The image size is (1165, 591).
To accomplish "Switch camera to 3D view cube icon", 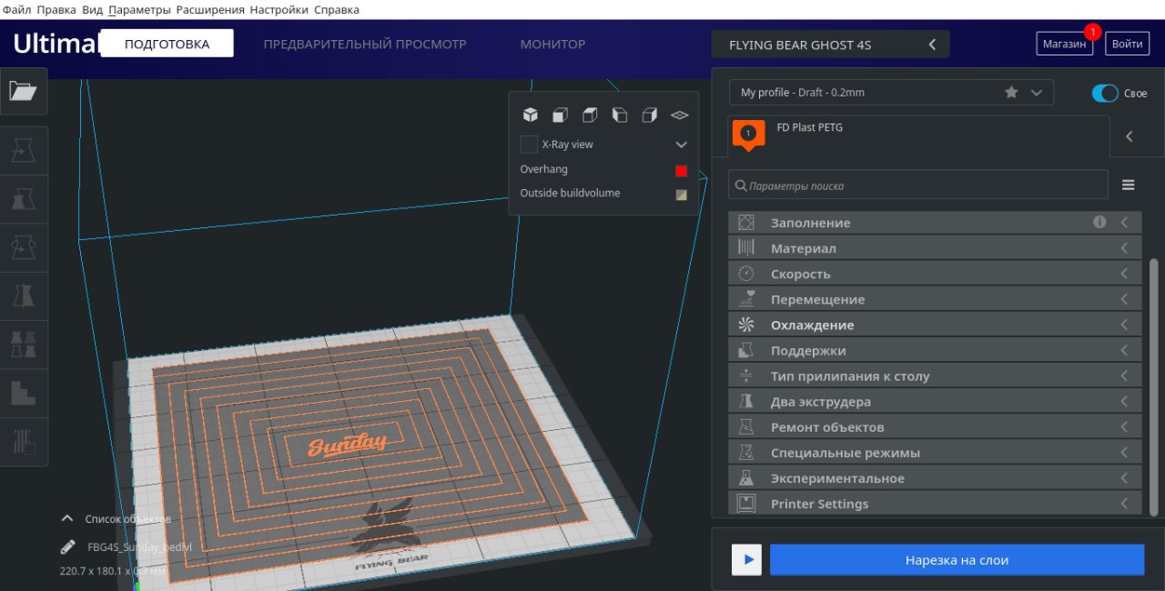I will point(530,115).
